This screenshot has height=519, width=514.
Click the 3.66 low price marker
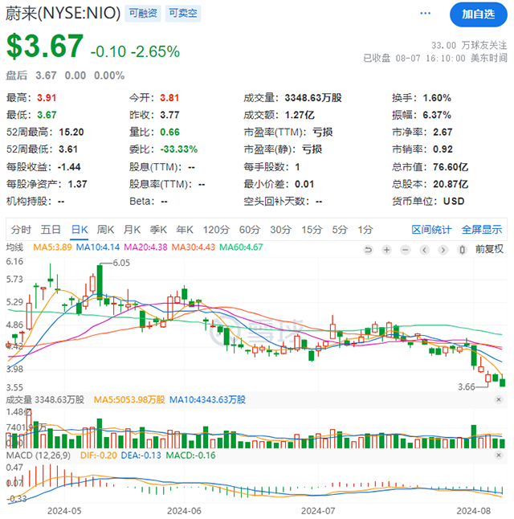click(466, 386)
